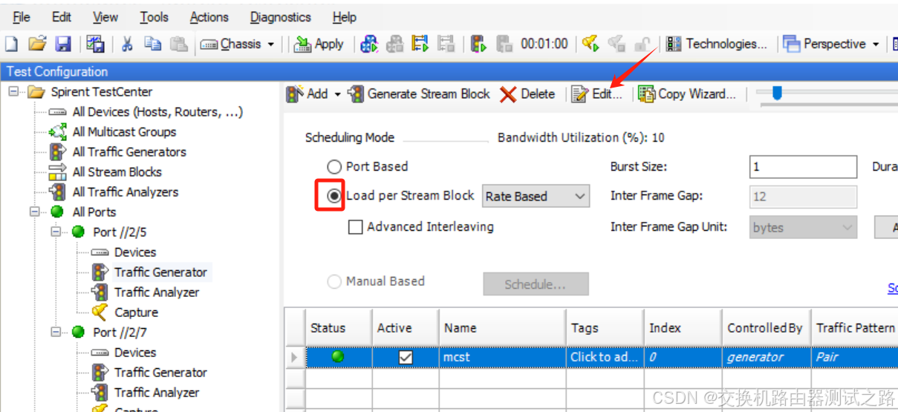Select the All Ports tree node
The height and width of the screenshot is (412, 898).
pos(94,212)
